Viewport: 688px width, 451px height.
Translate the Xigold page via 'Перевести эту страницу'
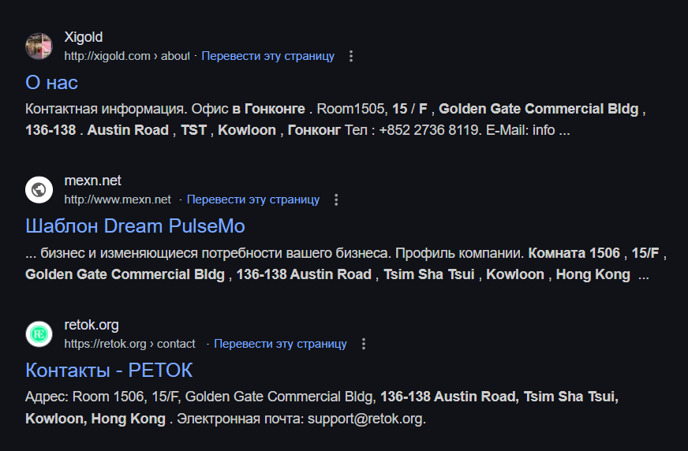click(267, 56)
